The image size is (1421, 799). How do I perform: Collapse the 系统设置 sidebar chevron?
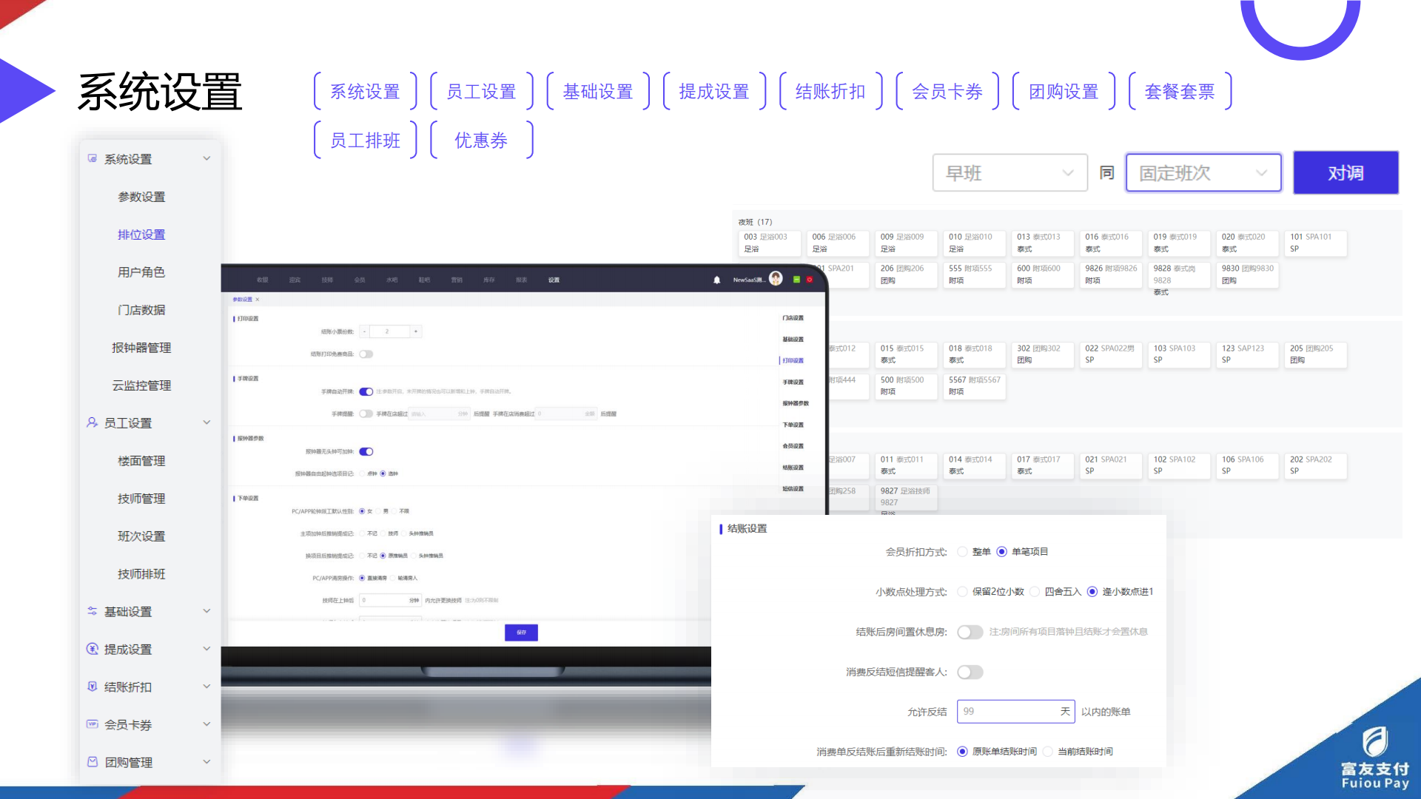[x=207, y=158]
